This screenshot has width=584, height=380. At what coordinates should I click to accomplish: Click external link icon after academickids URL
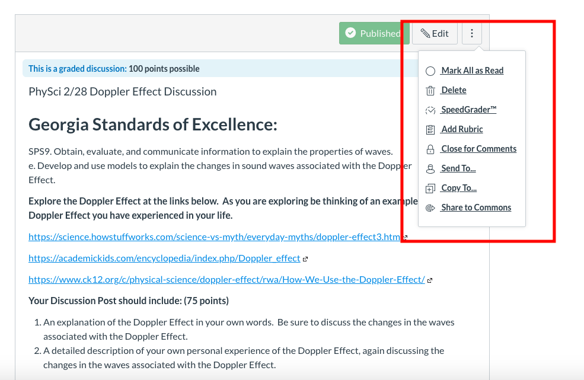[x=305, y=259]
